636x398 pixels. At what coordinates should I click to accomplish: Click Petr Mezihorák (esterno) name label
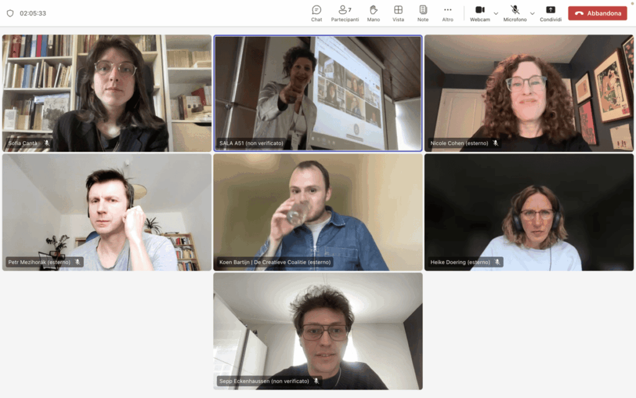pos(39,262)
